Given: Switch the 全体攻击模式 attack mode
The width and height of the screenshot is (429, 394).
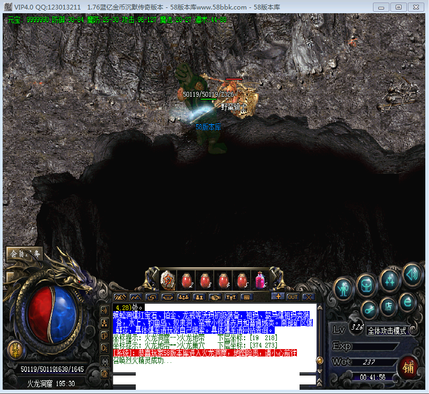Looking at the screenshot, I should tap(387, 331).
